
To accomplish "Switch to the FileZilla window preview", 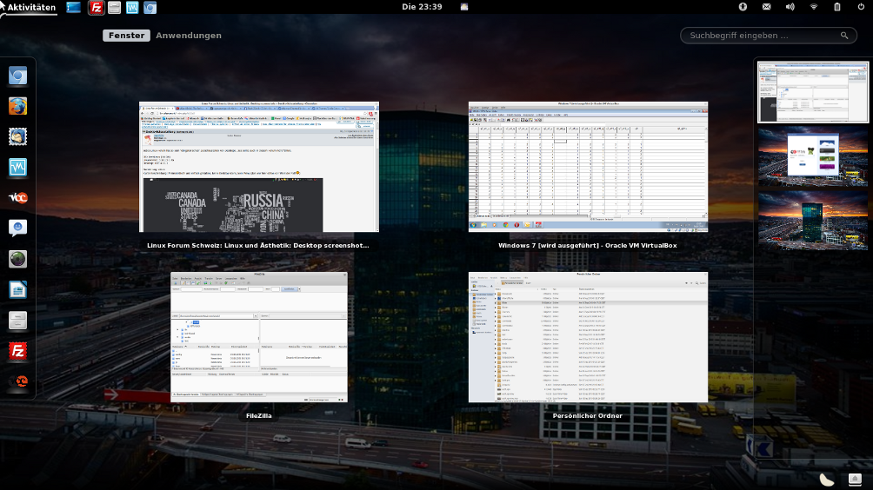I will point(259,337).
